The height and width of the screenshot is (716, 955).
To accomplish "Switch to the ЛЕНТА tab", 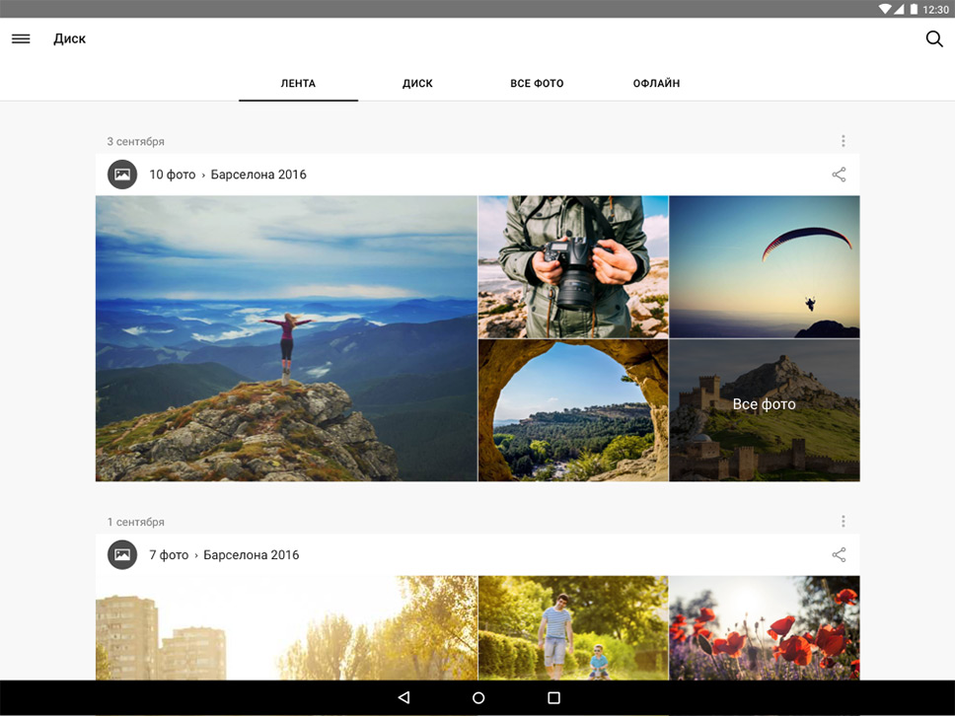I will pyautogui.click(x=298, y=84).
